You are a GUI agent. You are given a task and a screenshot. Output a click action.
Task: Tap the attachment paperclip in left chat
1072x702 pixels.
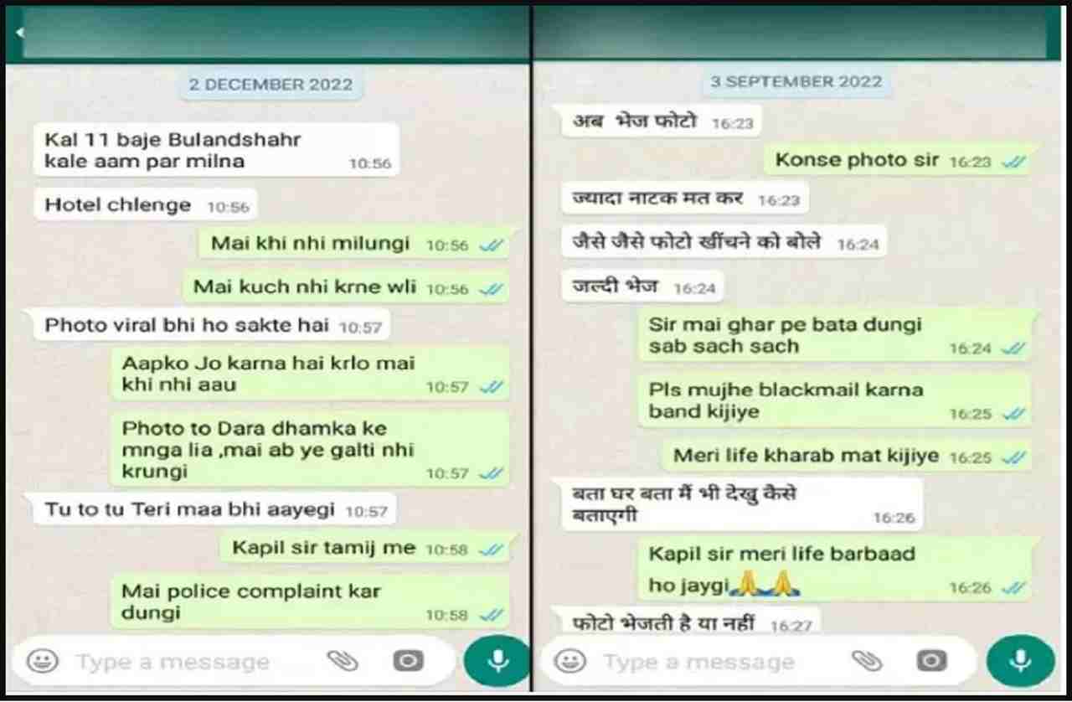coord(343,661)
